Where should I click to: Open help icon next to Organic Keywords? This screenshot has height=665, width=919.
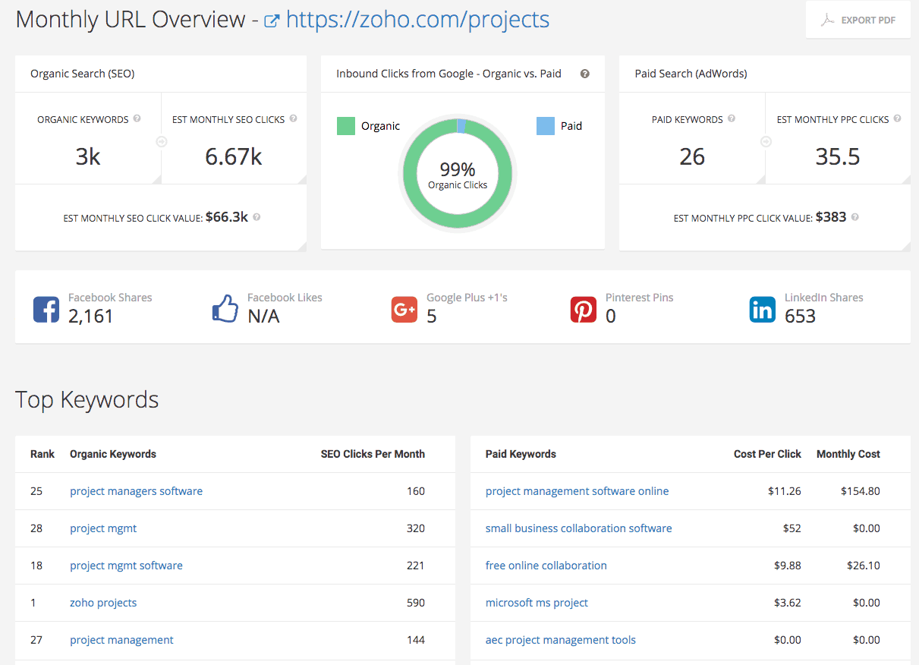[137, 118]
